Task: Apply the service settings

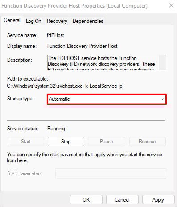Action: pos(158,200)
